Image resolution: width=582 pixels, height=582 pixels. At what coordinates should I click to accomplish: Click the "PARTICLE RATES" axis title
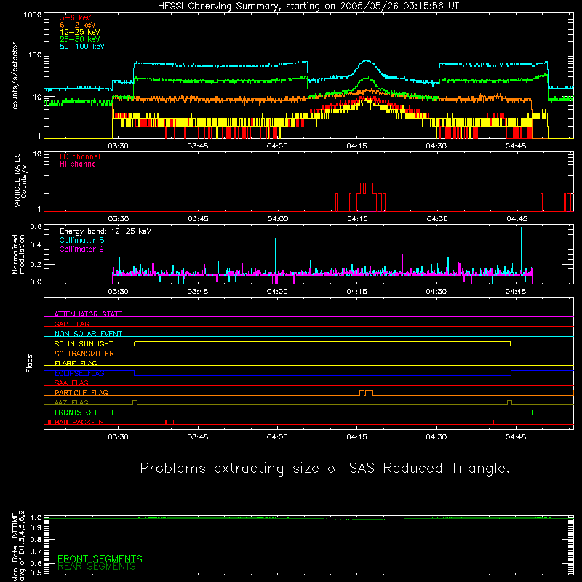click(17, 182)
